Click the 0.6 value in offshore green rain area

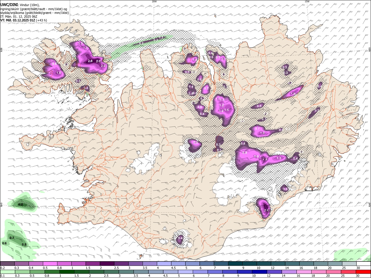coord(4,243)
